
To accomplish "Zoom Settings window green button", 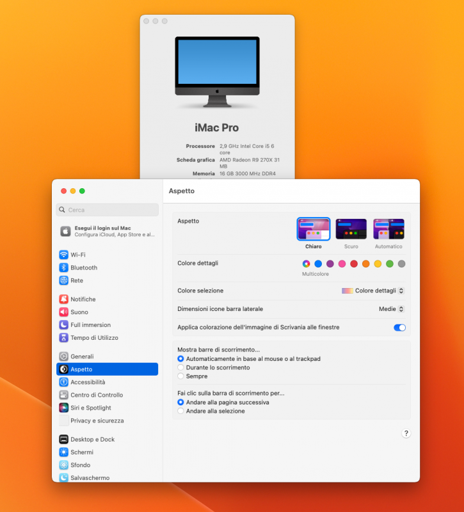I will coord(82,191).
